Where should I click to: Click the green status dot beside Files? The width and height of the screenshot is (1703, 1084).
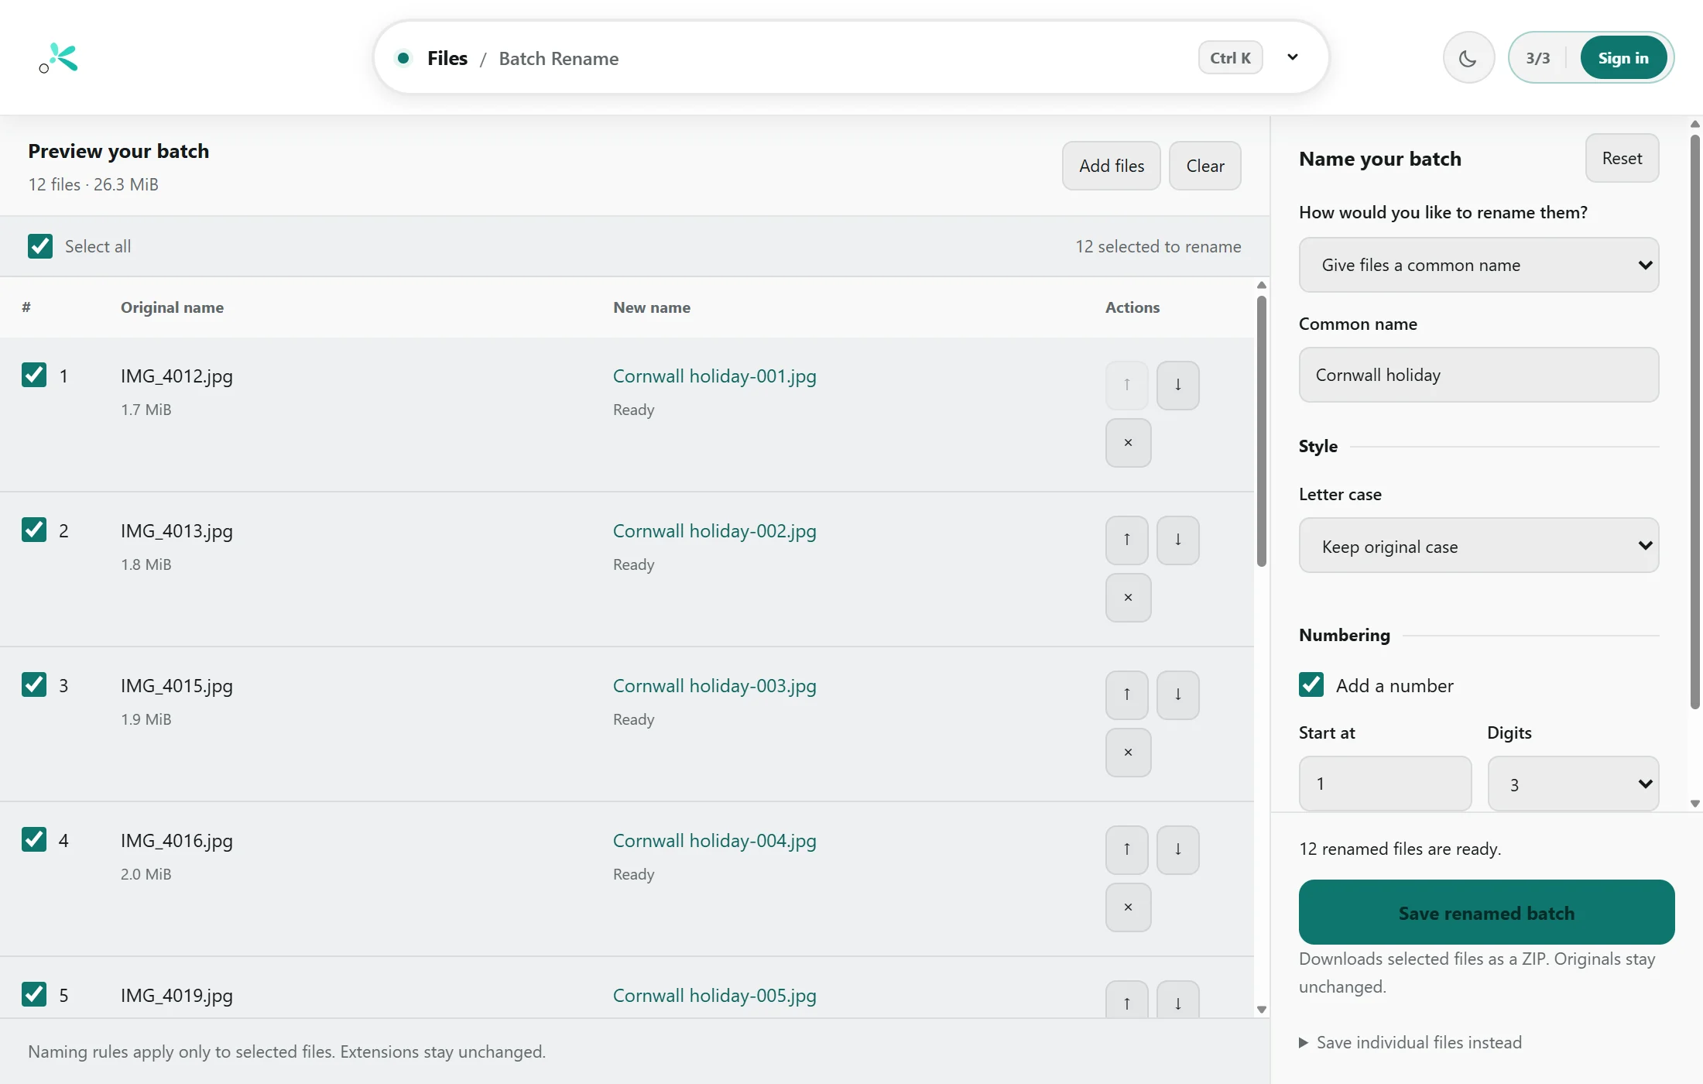403,58
